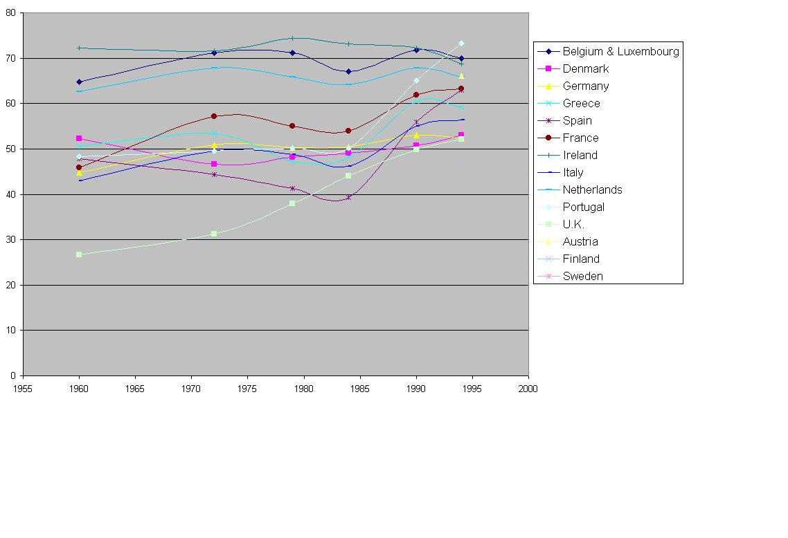This screenshot has width=788, height=538.
Task: Select the 1995 x-axis label
Action: (472, 389)
